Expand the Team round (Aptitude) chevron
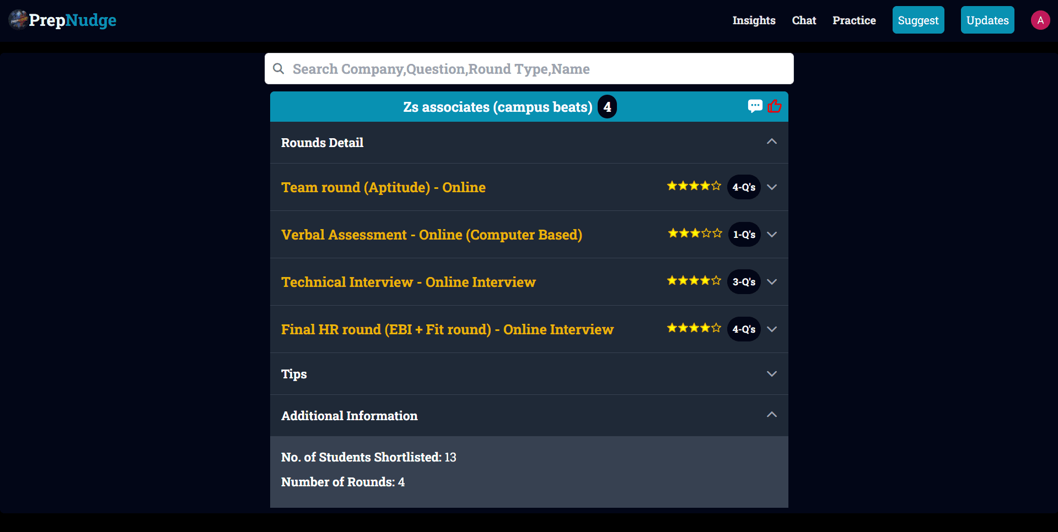The image size is (1058, 532). [x=772, y=187]
